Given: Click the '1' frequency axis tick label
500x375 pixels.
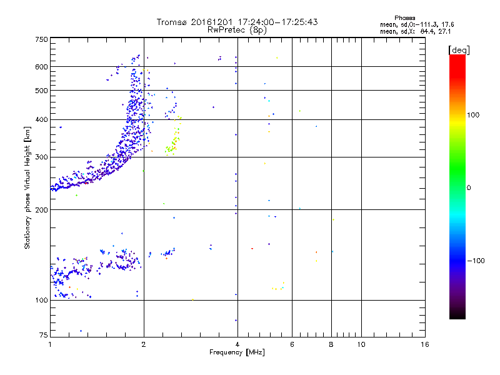Looking at the screenshot, I should 50,344.
